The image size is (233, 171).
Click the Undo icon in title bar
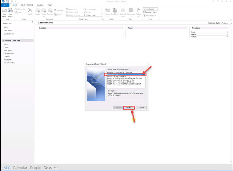pos(12,1)
